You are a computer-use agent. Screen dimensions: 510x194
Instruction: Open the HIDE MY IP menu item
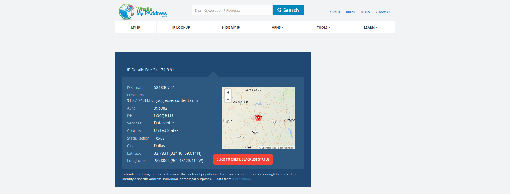tap(231, 27)
